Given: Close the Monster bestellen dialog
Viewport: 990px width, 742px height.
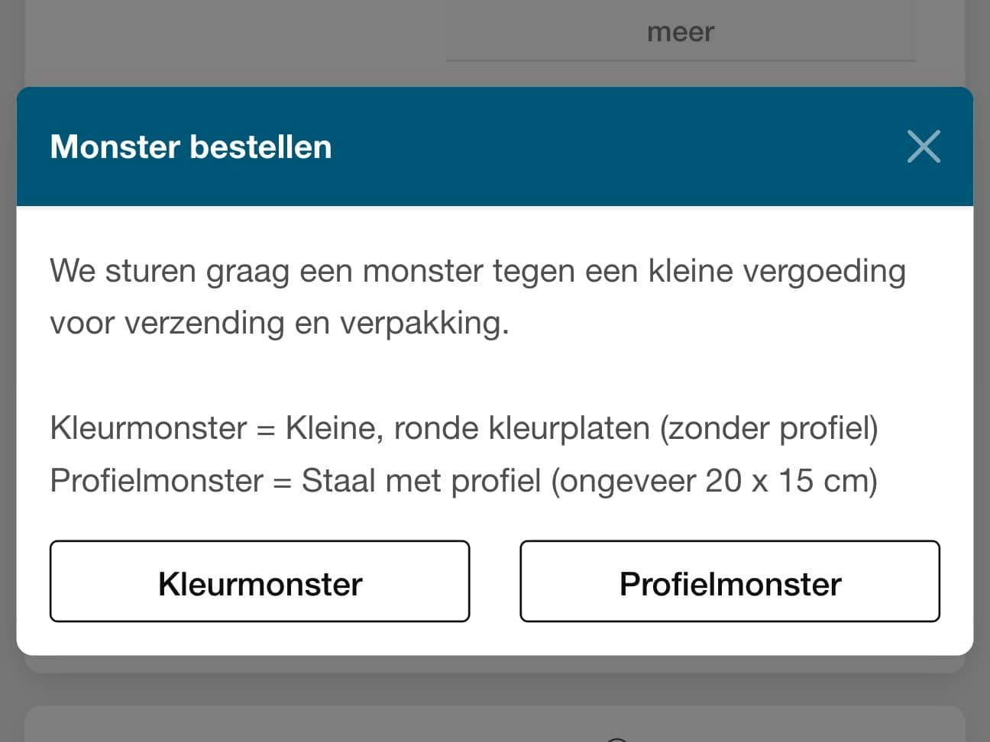Looking at the screenshot, I should click(x=924, y=147).
